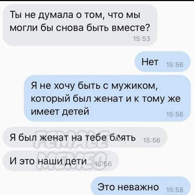Click the 15:56 timestamp beside 'Нет'
This screenshot has width=194, height=195.
coord(175,65)
